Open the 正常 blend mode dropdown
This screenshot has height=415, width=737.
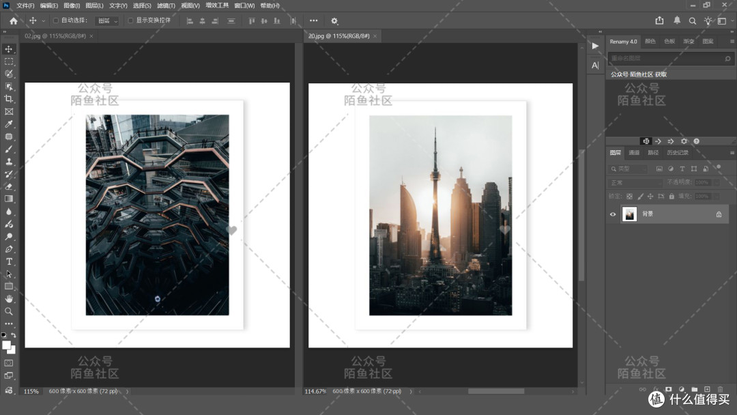[x=635, y=182]
